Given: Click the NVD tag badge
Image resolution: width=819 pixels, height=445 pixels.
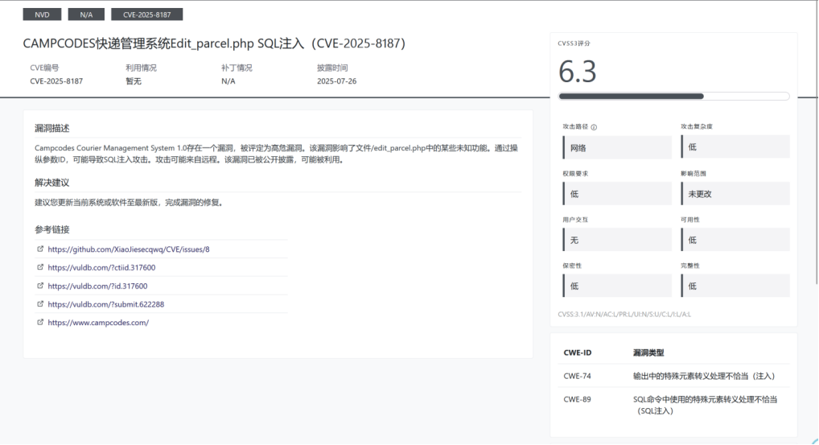Looking at the screenshot, I should coord(42,14).
